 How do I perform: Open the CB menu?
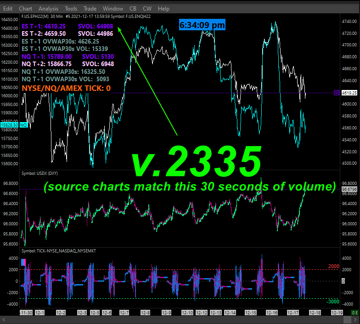(133, 9)
